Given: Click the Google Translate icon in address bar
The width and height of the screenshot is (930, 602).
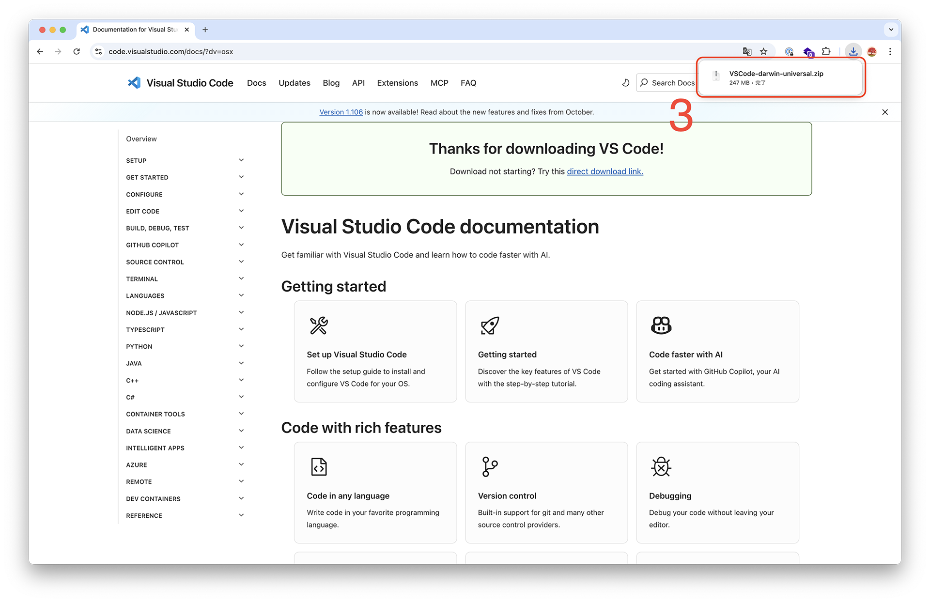Looking at the screenshot, I should (747, 51).
